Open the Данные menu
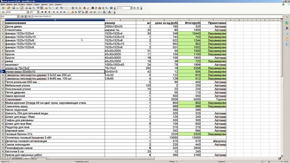The width and height of the screenshot is (290, 163). (44, 4)
